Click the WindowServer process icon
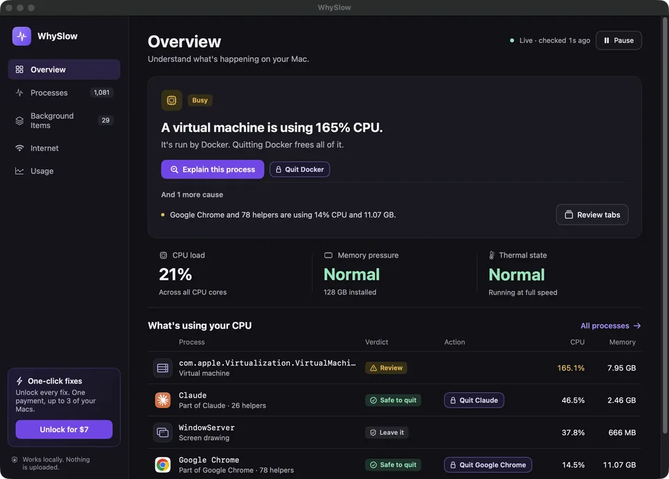Screen dimensions: 669x479 point(162,432)
